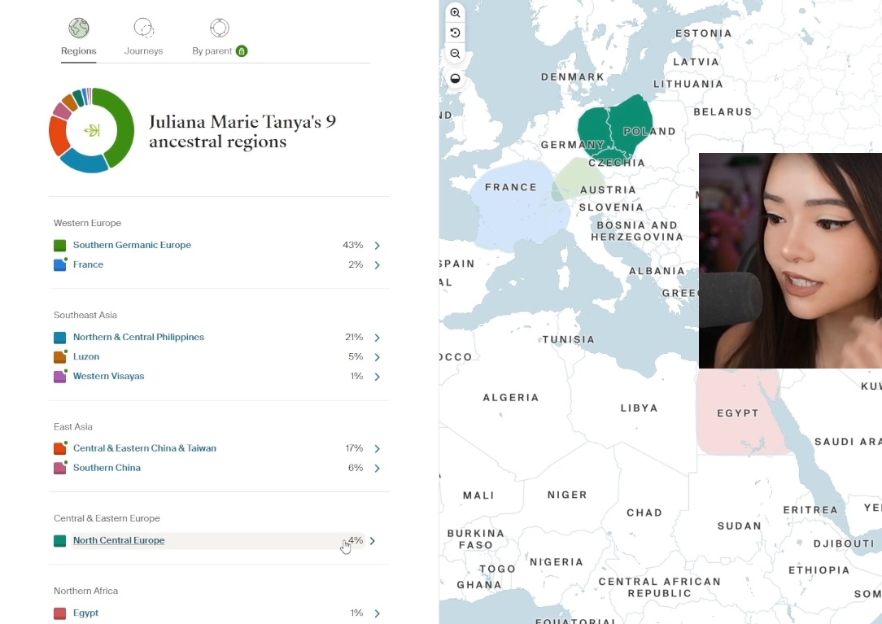Click teal-blue swatch for Northern & Central Philippines
The height and width of the screenshot is (624, 882).
(x=59, y=338)
